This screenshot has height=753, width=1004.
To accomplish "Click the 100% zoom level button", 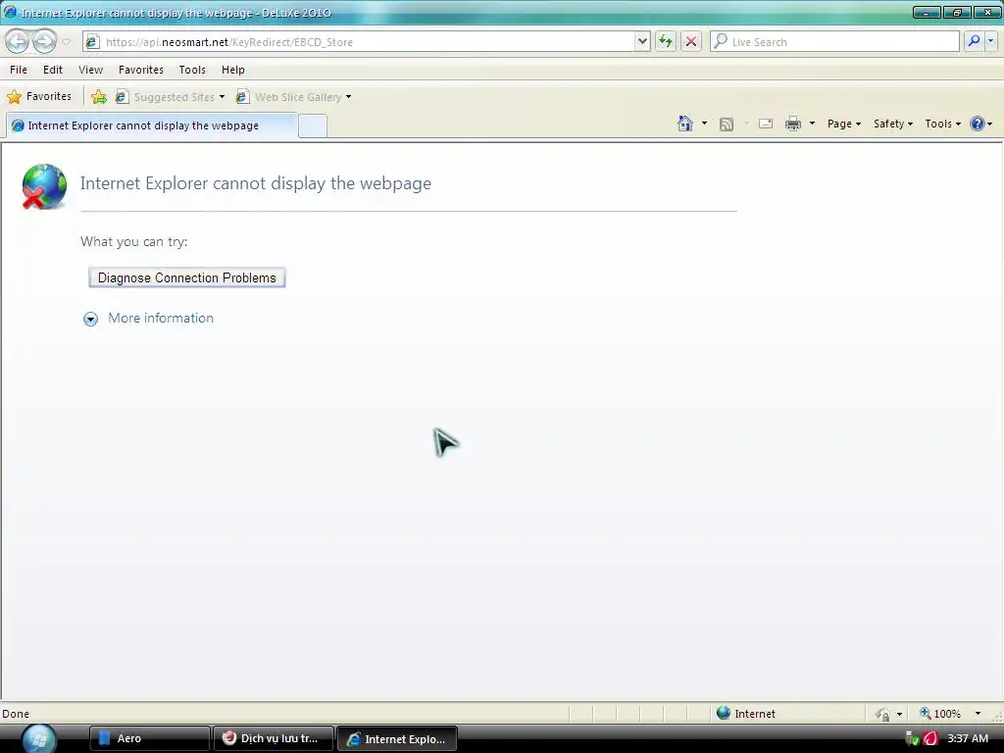I will pos(940,714).
